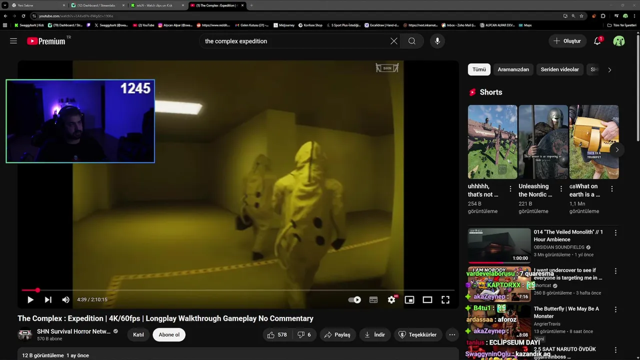Click the browser address bar URL
The image size is (640, 360).
point(76,16)
